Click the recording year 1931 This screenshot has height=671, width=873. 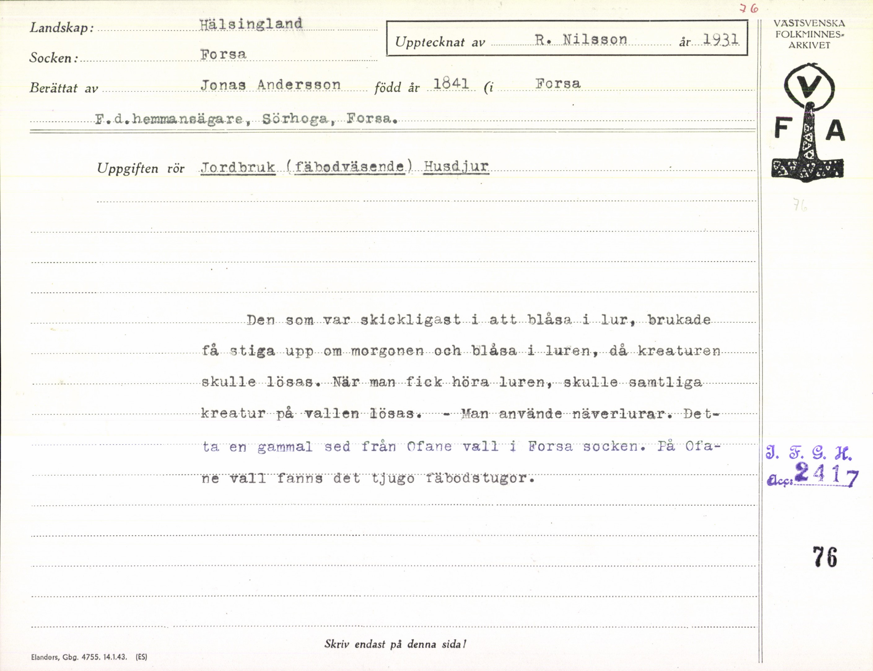point(721,39)
